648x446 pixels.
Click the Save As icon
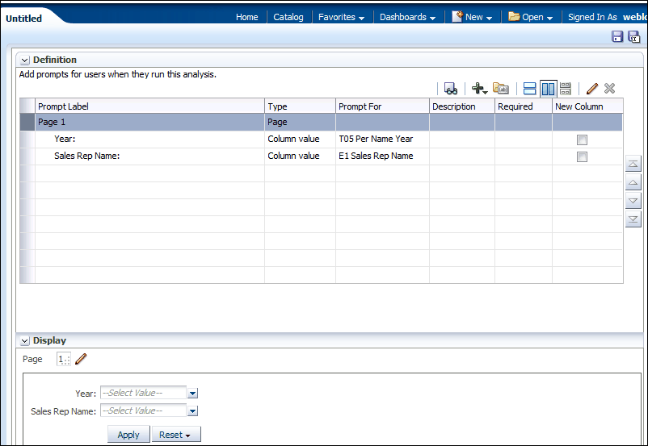(x=633, y=36)
